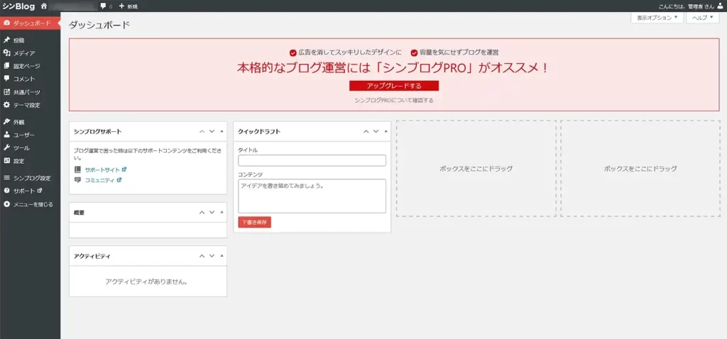
Task: Open メディア via its media icon in sidebar
Action: (x=6, y=53)
